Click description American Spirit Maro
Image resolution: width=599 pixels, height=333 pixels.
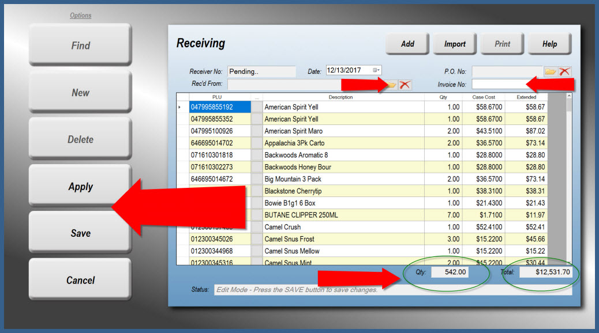click(293, 131)
